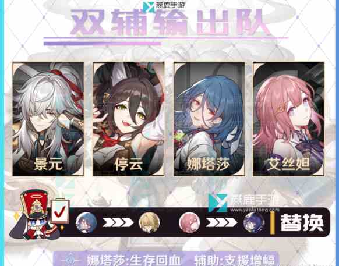Click the 双辅输出队 title heading

point(171,23)
